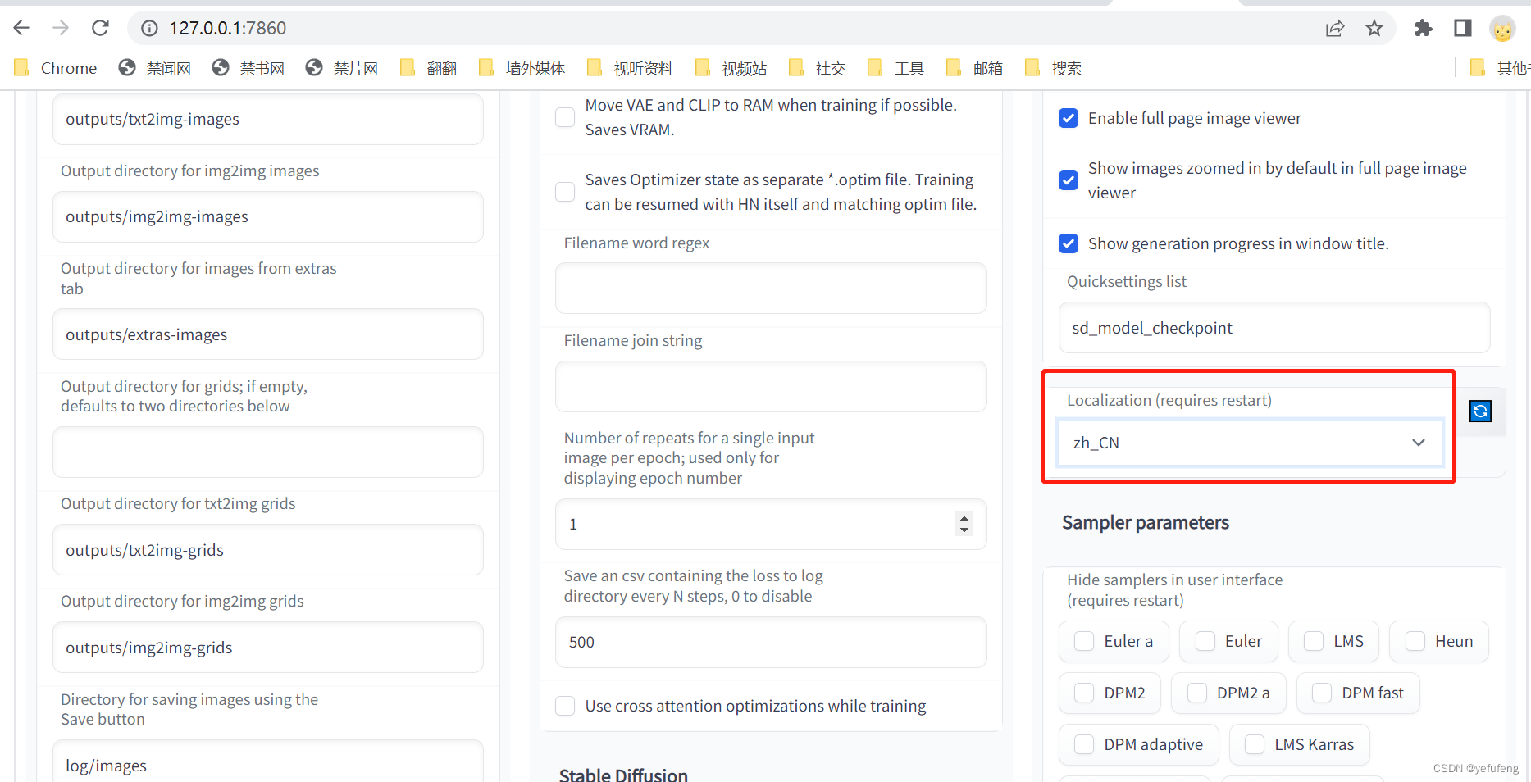Open the 视频站 bookmarks folder

click(731, 68)
